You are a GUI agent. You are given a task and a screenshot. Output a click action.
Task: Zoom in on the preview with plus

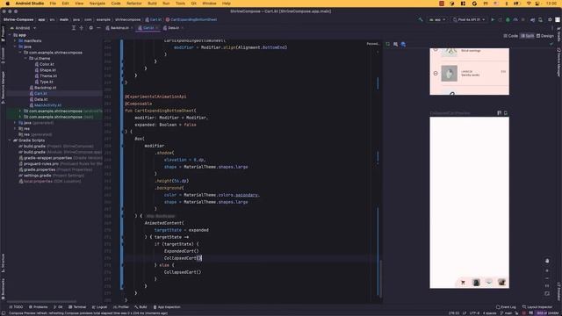coord(547,271)
